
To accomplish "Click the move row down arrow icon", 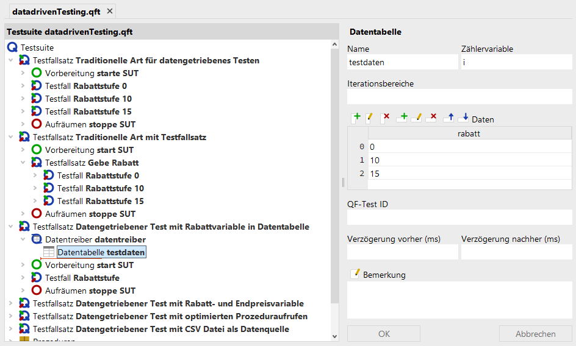I will [x=463, y=118].
